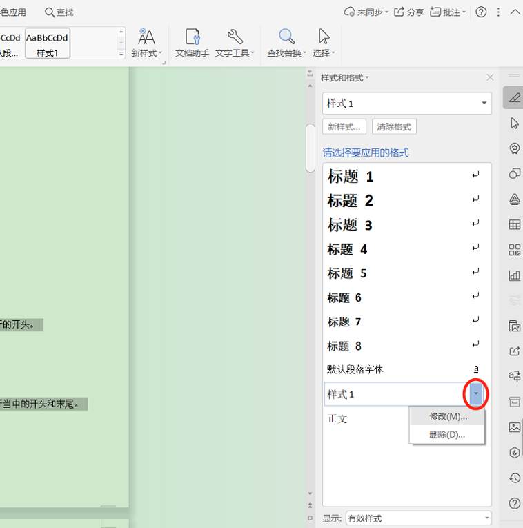The height and width of the screenshot is (528, 523).
Task: Open the help question mark icon at top
Action: pyautogui.click(x=481, y=12)
